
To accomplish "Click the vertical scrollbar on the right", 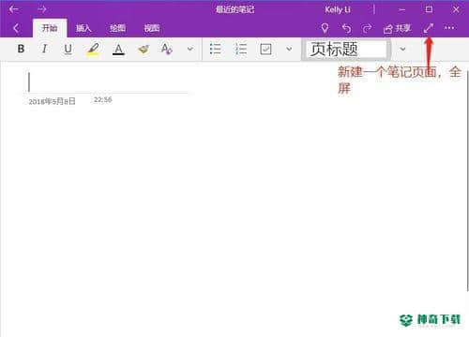I will (467, 181).
